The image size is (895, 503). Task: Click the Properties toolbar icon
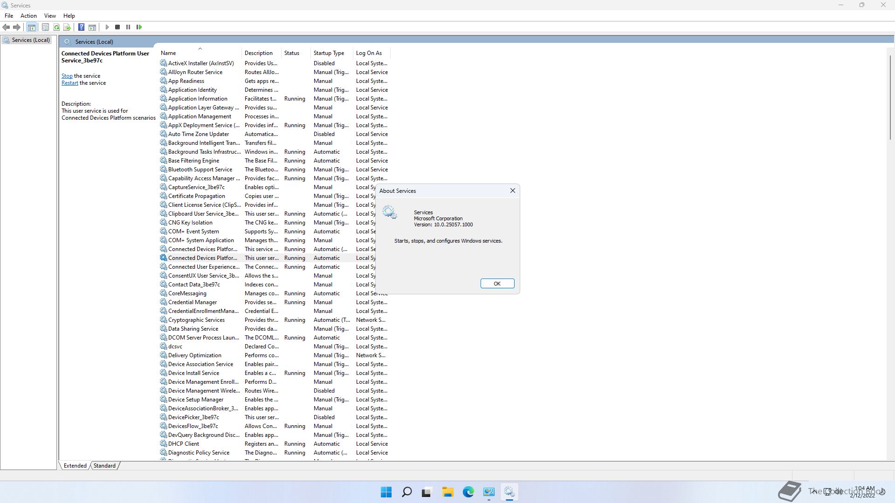[45, 27]
